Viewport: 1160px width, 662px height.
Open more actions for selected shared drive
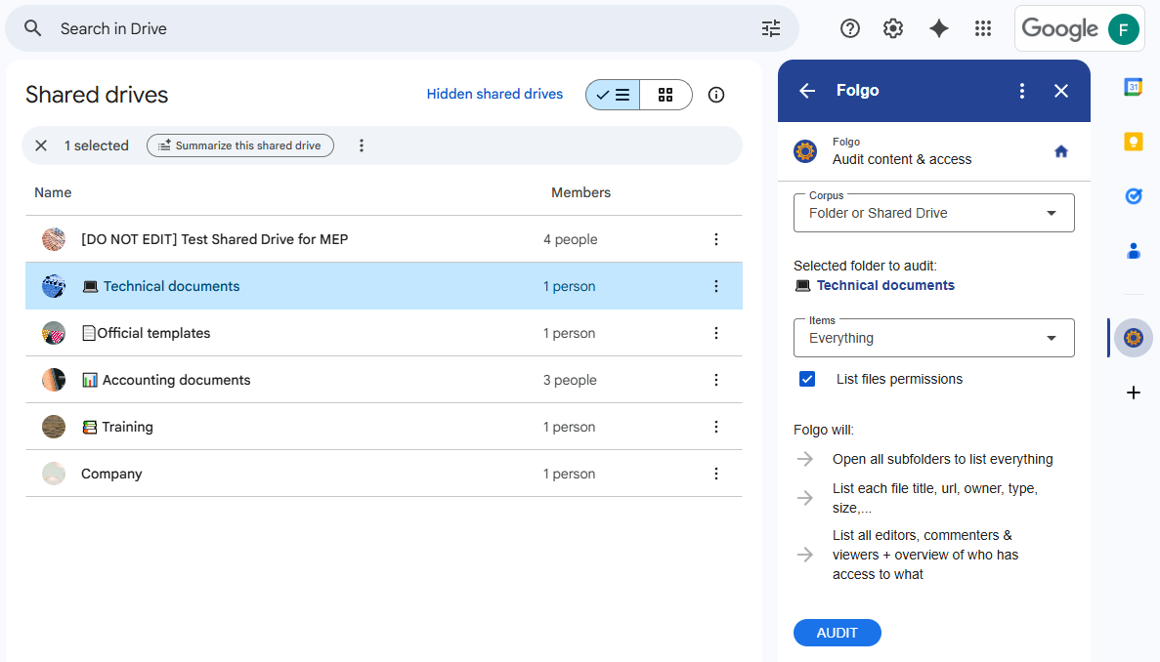pos(361,145)
